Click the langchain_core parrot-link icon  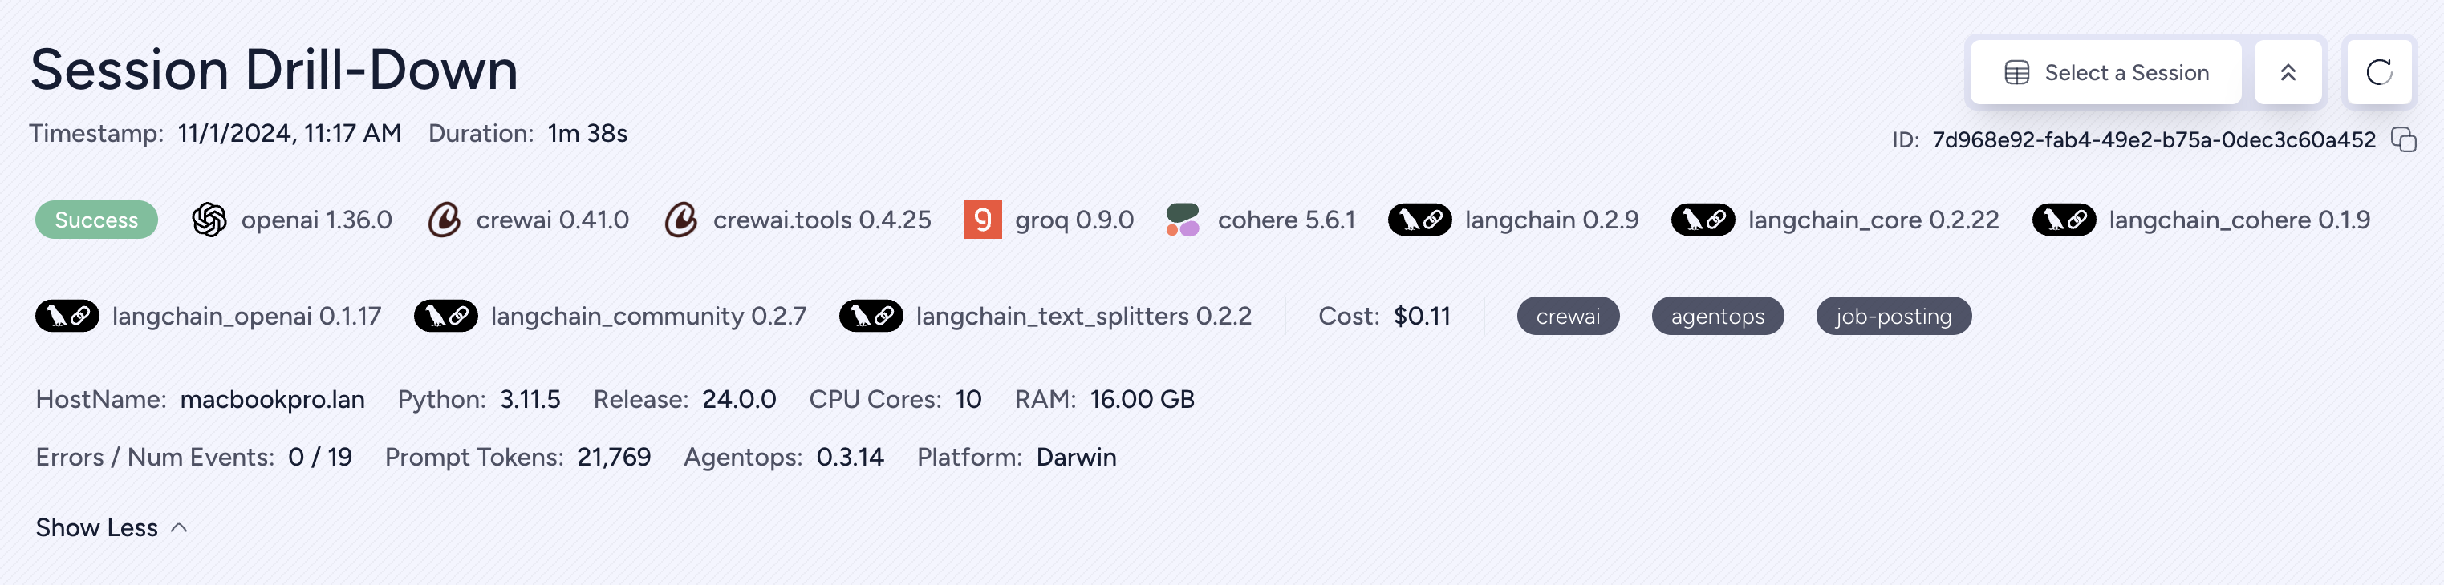(x=1703, y=220)
